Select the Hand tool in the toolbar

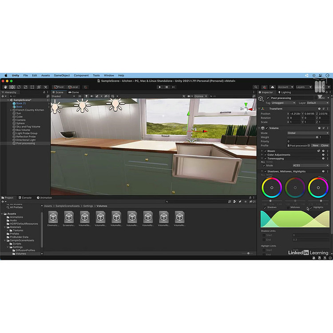coord(5,87)
